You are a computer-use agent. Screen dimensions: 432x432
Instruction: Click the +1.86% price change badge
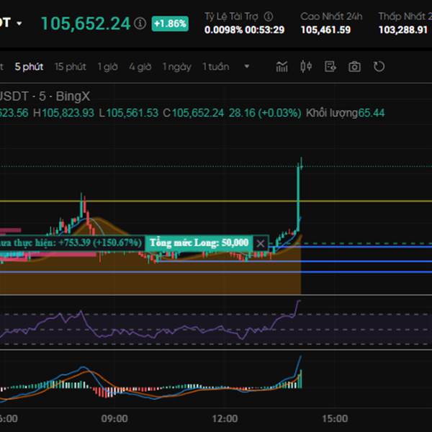pyautogui.click(x=170, y=24)
